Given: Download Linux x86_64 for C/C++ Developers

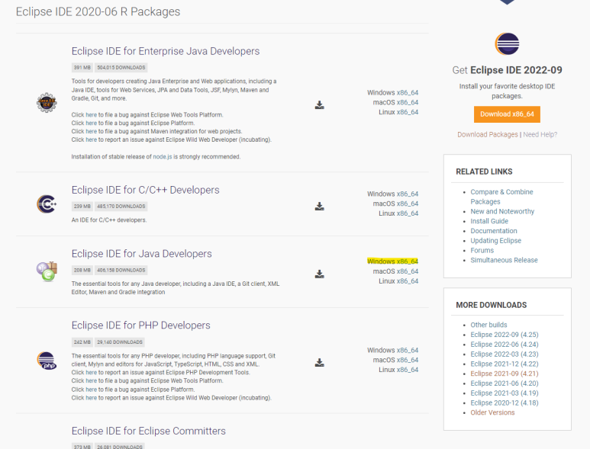Looking at the screenshot, I should pos(407,213).
